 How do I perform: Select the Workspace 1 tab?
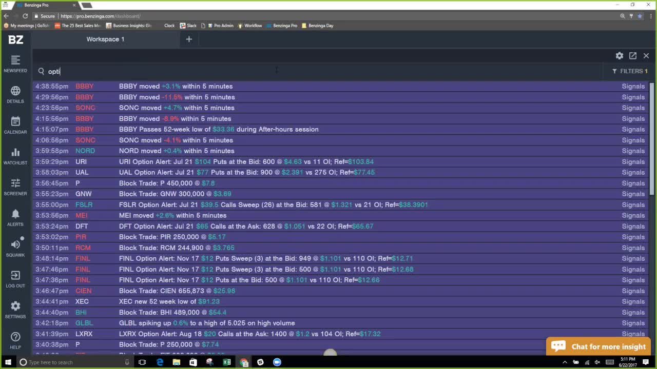[x=105, y=39]
